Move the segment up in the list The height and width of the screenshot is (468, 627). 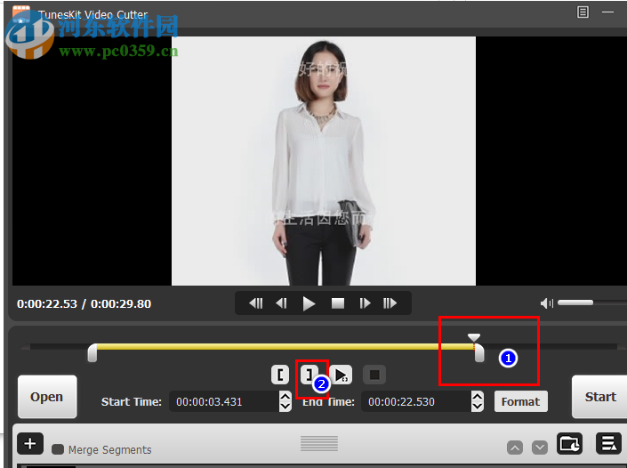(515, 448)
